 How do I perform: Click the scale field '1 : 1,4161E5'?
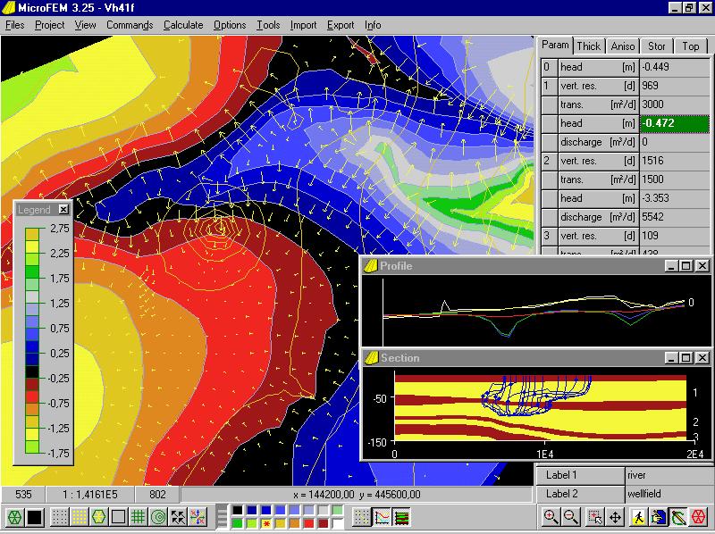coord(90,495)
